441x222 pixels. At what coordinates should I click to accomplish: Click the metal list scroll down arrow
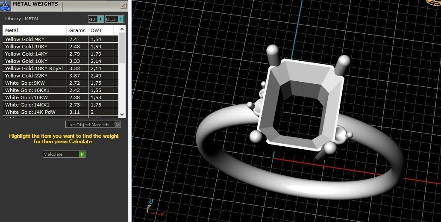tap(122, 115)
